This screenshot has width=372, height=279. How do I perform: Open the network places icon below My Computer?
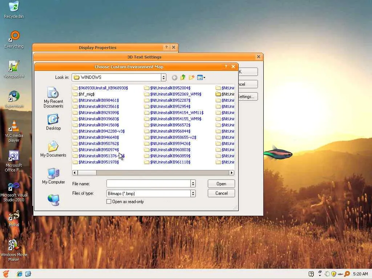53,200
